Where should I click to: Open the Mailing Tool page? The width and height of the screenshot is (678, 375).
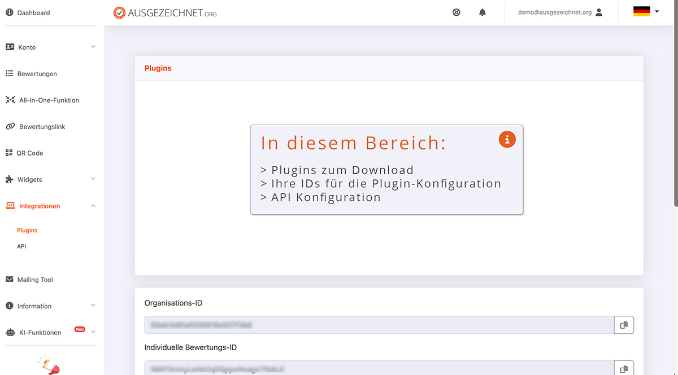pyautogui.click(x=35, y=280)
